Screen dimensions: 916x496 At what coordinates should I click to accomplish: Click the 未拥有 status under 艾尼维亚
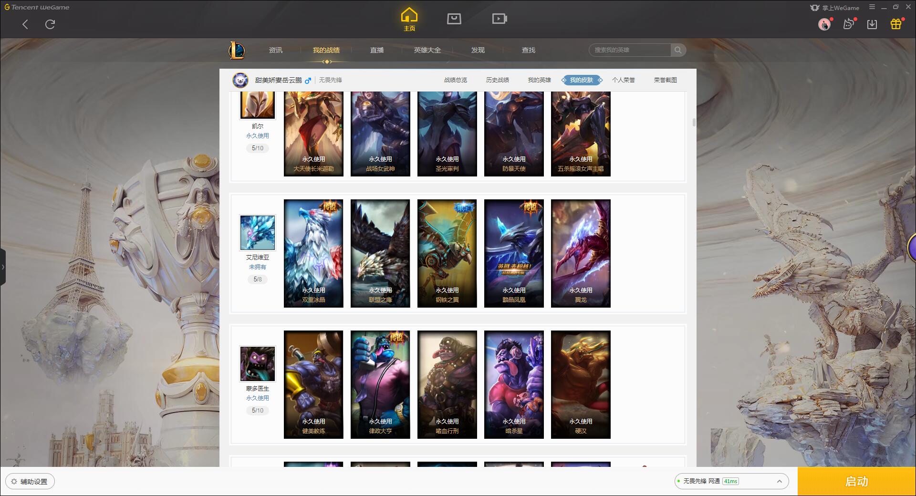pos(258,267)
